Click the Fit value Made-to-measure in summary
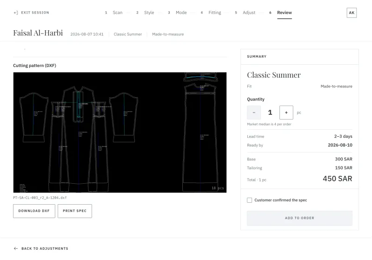This screenshot has height=260, width=372. click(336, 87)
